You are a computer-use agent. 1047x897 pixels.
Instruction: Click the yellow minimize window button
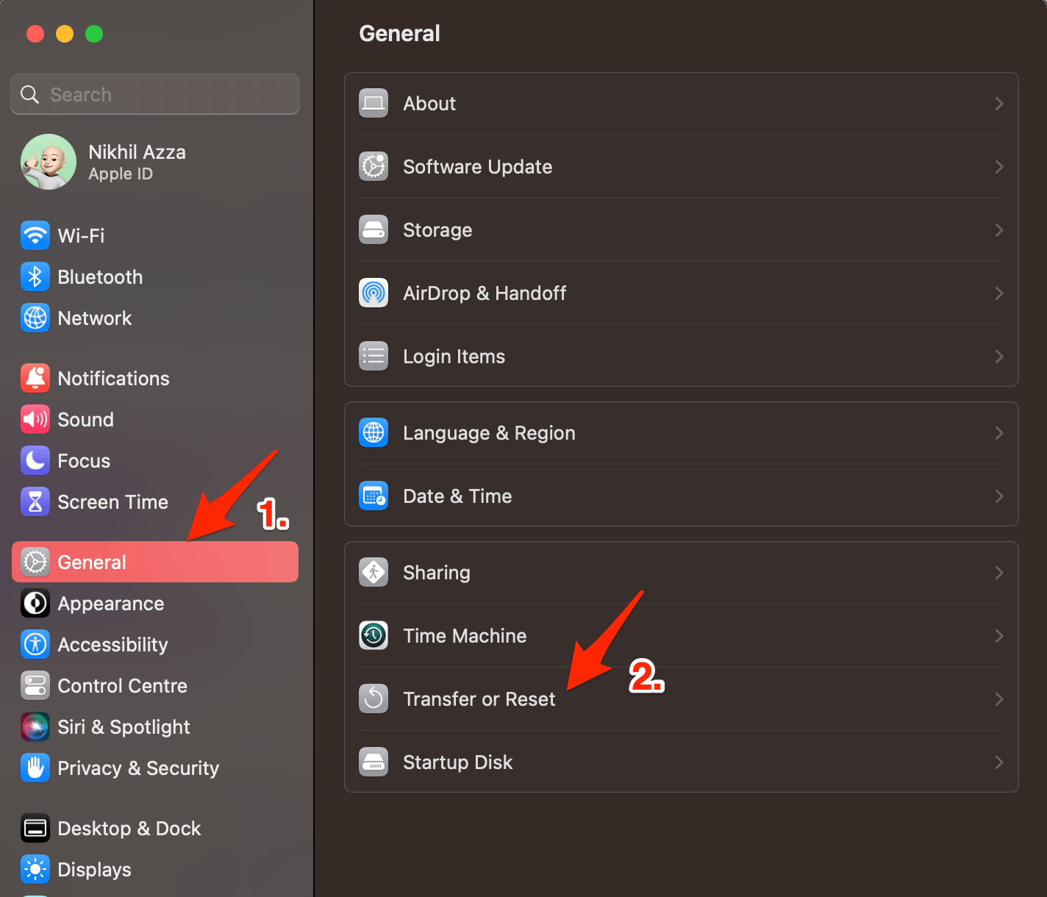65,34
